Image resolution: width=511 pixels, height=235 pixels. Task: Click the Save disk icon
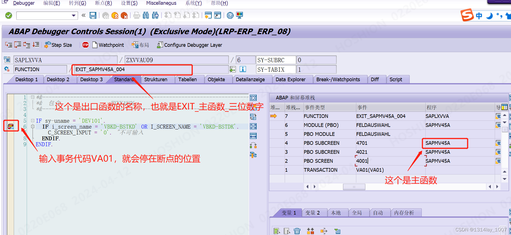pyautogui.click(x=93, y=15)
